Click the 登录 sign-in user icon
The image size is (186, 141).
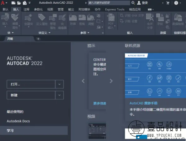click(x=139, y=3)
